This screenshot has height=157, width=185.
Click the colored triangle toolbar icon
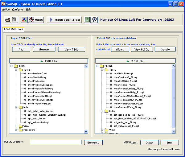24,20
